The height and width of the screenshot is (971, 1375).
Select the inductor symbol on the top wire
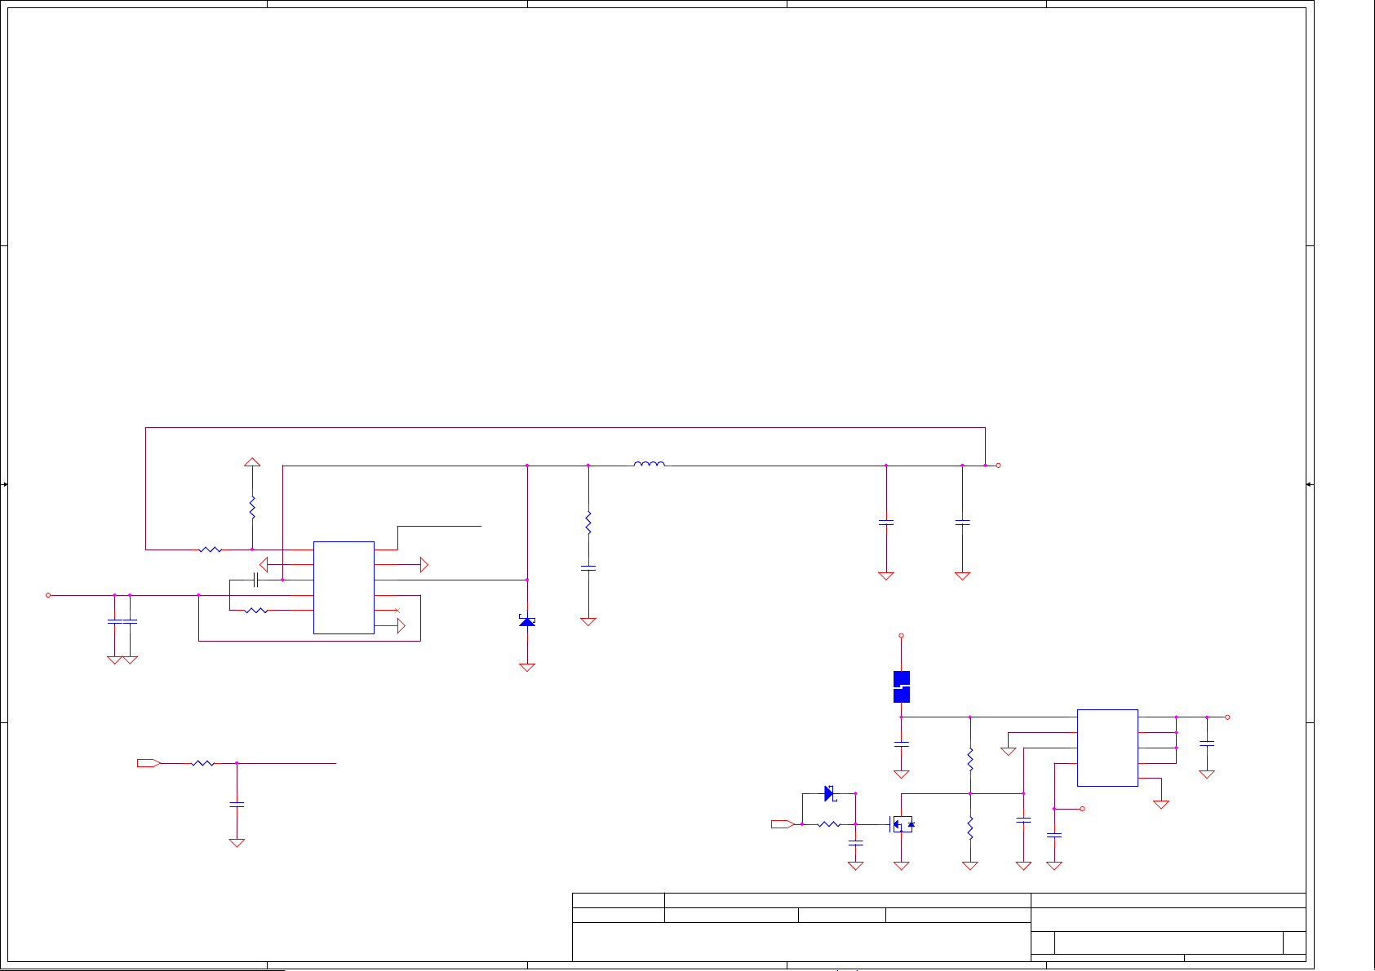[649, 465]
